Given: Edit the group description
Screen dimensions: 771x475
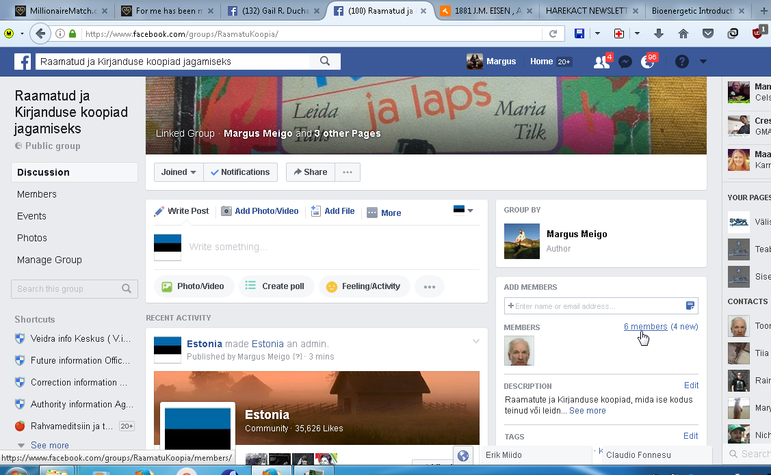Looking at the screenshot, I should pyautogui.click(x=691, y=385).
